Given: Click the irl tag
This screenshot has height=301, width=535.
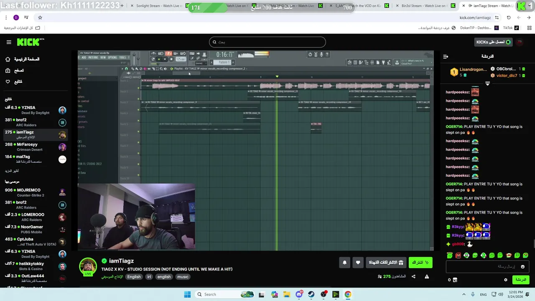Looking at the screenshot, I should [x=149, y=277].
